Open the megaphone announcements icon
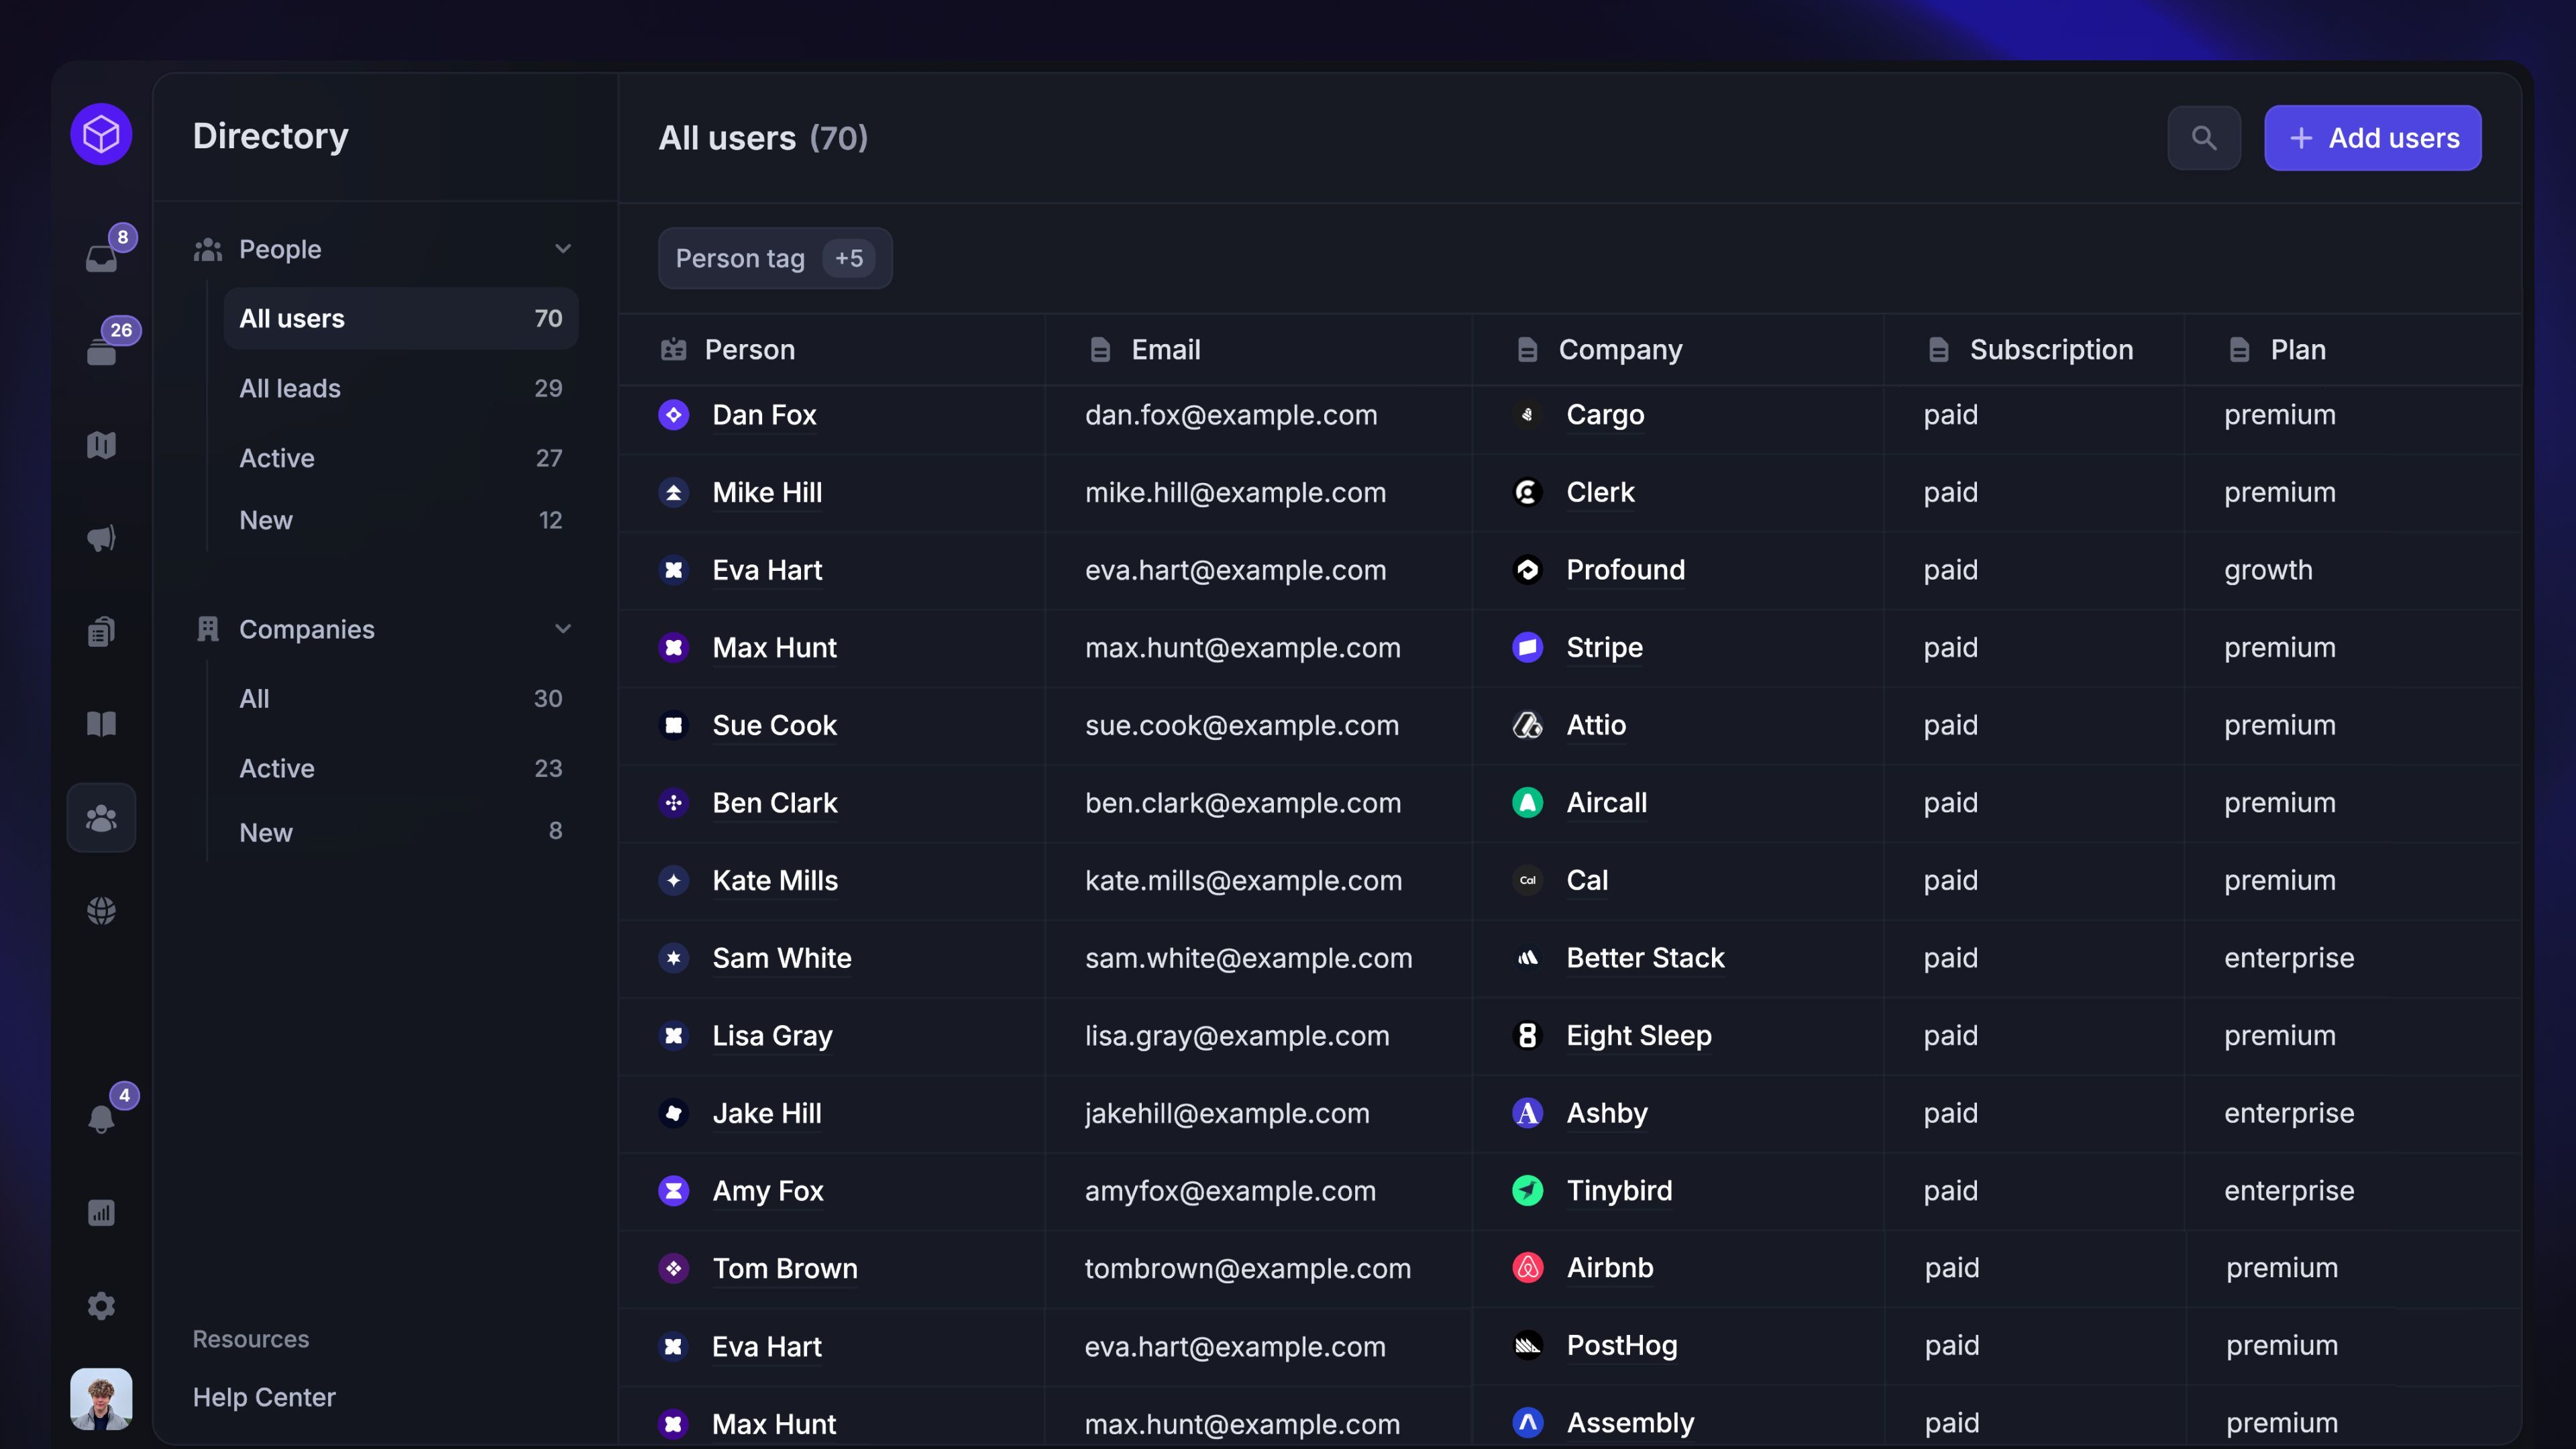Viewport: 2576px width, 1449px height. click(102, 538)
